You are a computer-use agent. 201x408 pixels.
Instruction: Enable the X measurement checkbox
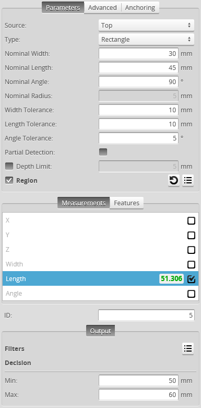coord(191,220)
